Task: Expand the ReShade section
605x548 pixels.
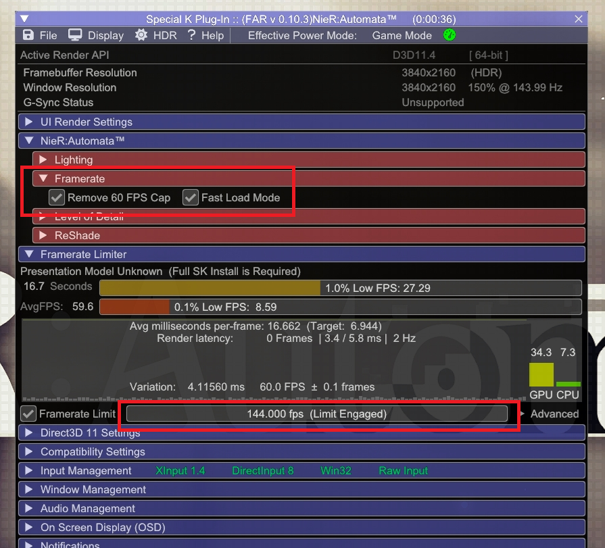Action: 309,235
